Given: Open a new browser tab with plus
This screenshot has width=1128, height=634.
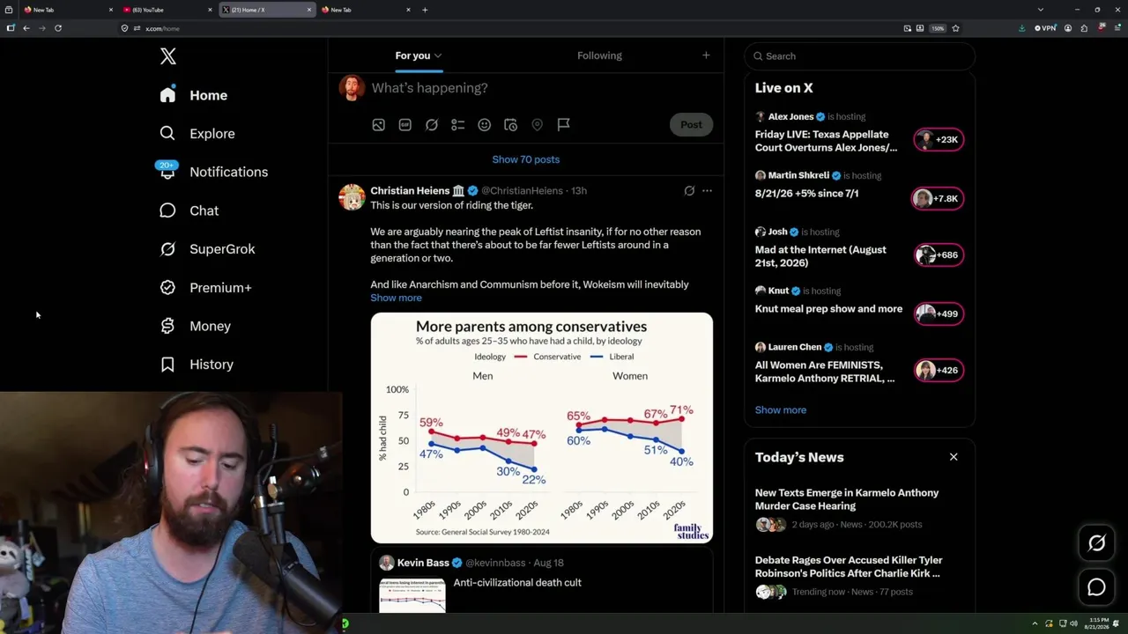Looking at the screenshot, I should [425, 10].
